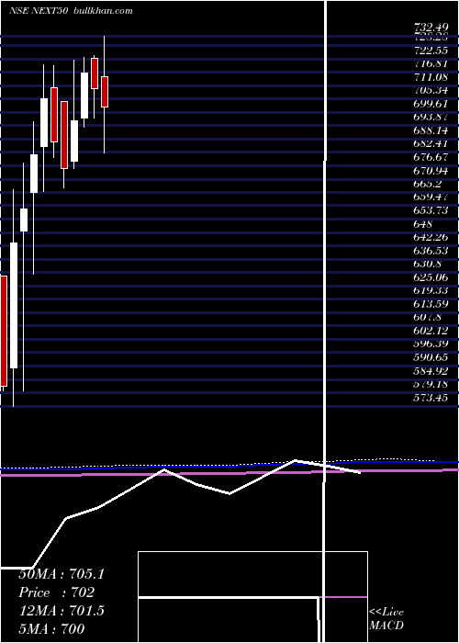Click the 50MA : 705.1 readout
The height and width of the screenshot is (643, 459).
[62, 574]
